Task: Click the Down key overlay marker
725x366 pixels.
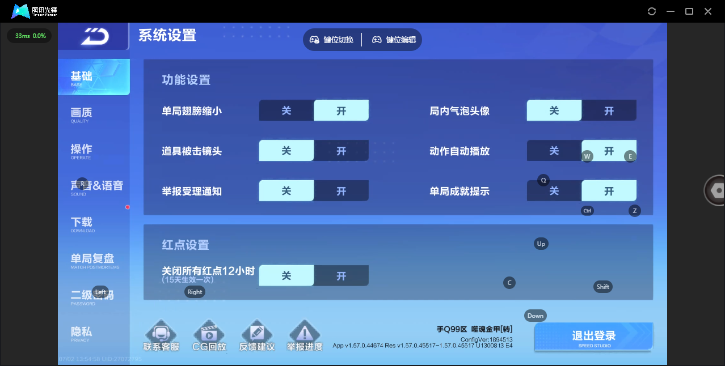Action: 536,316
